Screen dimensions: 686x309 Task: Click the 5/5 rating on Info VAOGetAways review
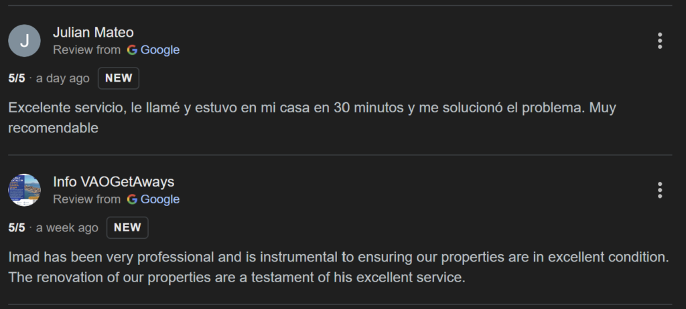point(17,227)
